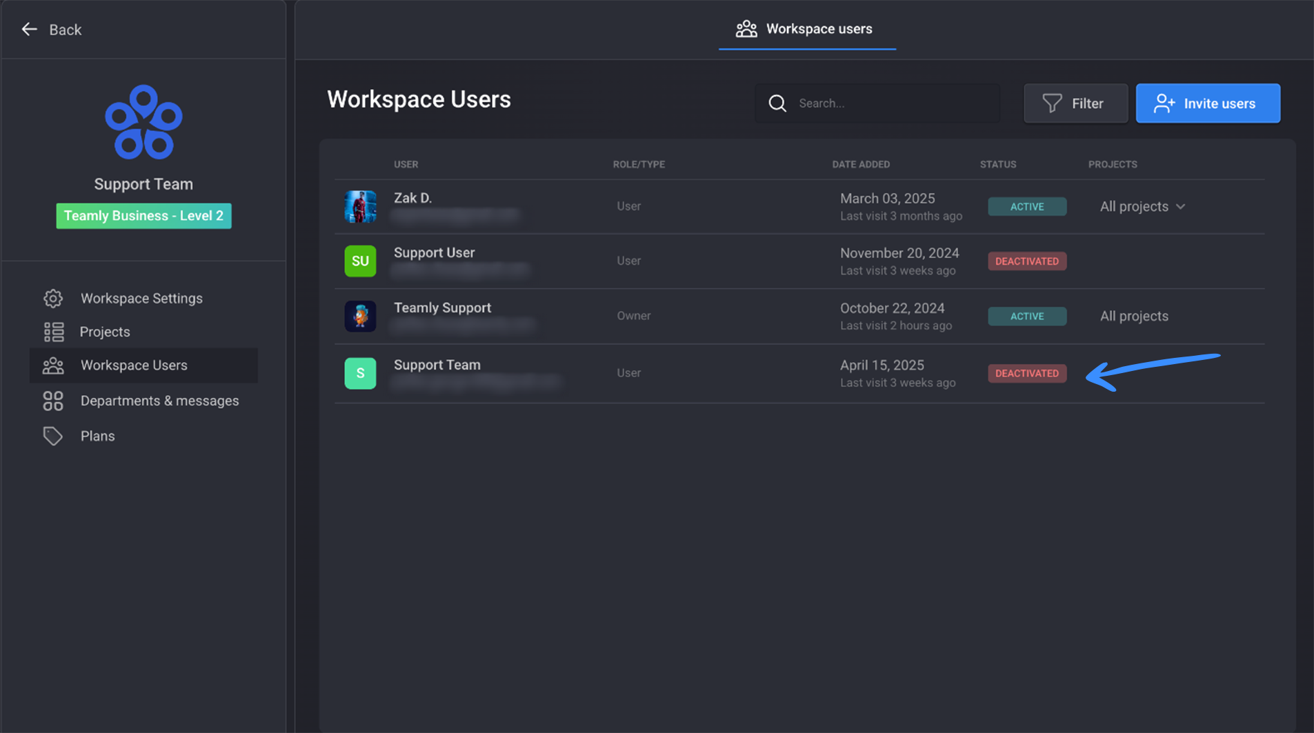Switch to the Workspace users tab
1314x733 pixels.
[x=807, y=29]
